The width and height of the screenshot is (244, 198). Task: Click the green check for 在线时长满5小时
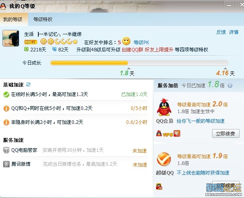click(x=6, y=94)
